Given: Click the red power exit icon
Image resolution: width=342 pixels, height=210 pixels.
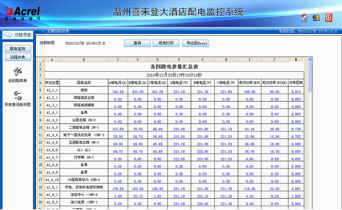Looking at the screenshot, I should (x=329, y=18).
